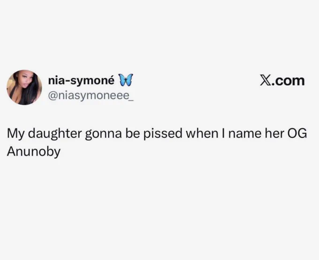The width and height of the screenshot is (319, 260).
Task: Click the word "pissed" in the tweet
Action: 163,134
